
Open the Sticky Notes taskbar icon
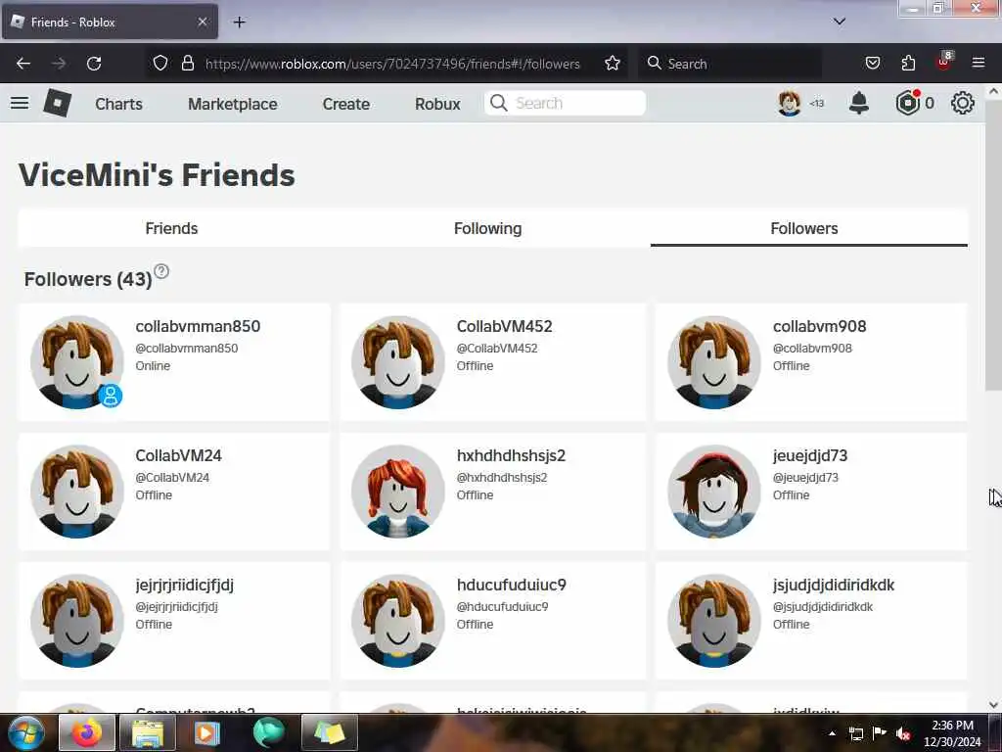pos(329,732)
